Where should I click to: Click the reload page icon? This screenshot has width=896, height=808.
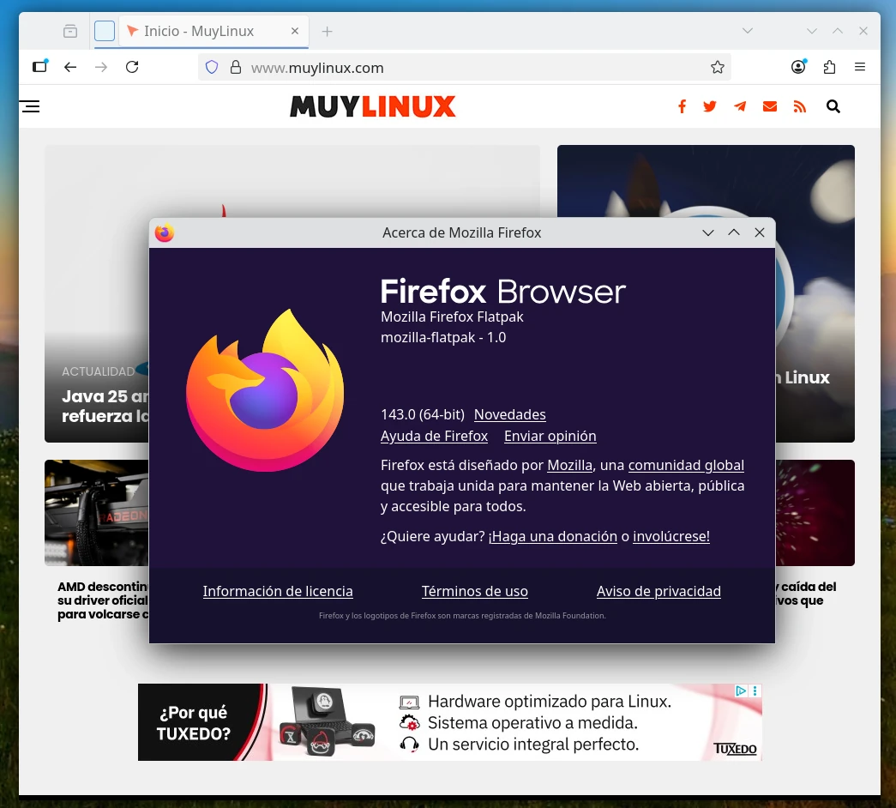pos(132,67)
